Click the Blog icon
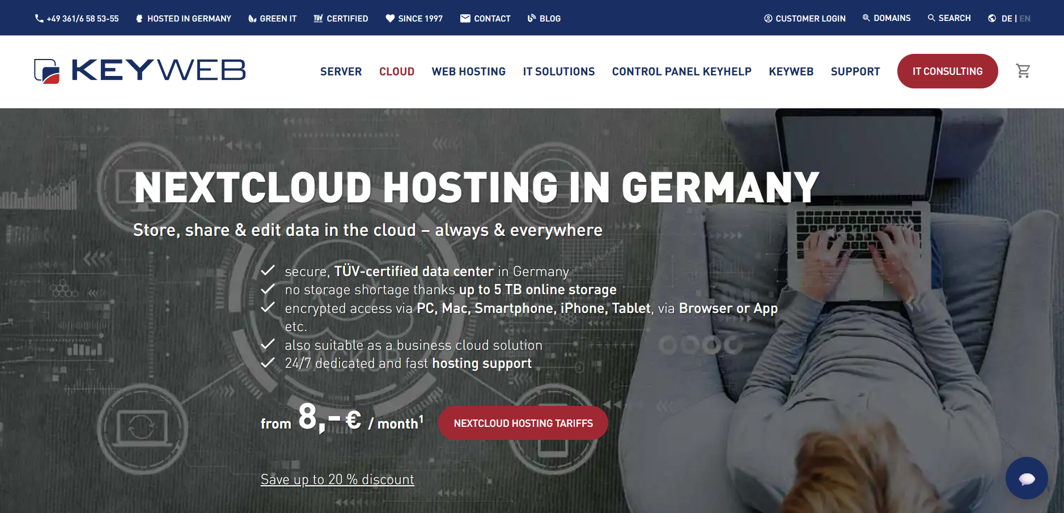The image size is (1064, 513). pyautogui.click(x=532, y=18)
